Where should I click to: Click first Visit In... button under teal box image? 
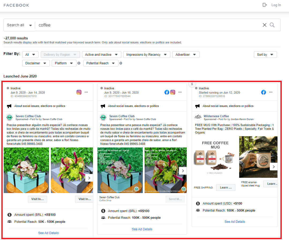point(37,199)
